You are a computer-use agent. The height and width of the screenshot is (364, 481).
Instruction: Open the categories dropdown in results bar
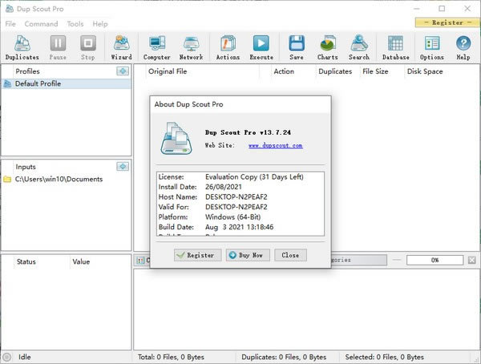click(x=359, y=260)
